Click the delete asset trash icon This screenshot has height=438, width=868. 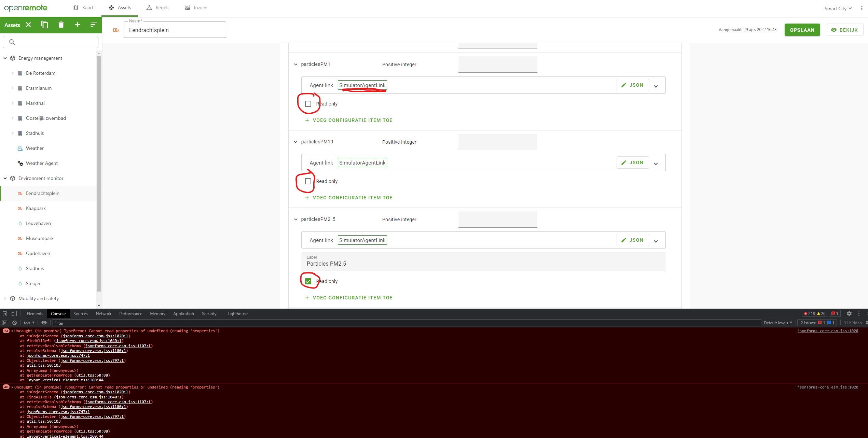point(61,25)
